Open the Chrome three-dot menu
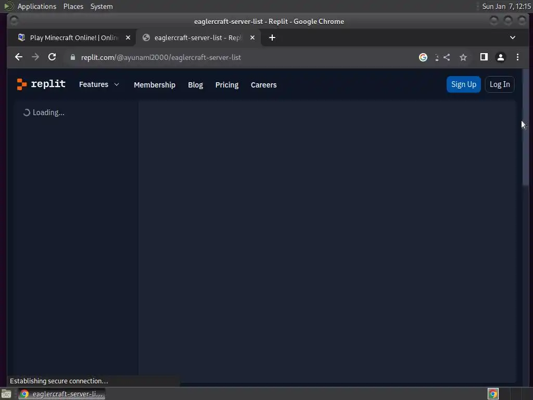The image size is (533, 400). [517, 57]
